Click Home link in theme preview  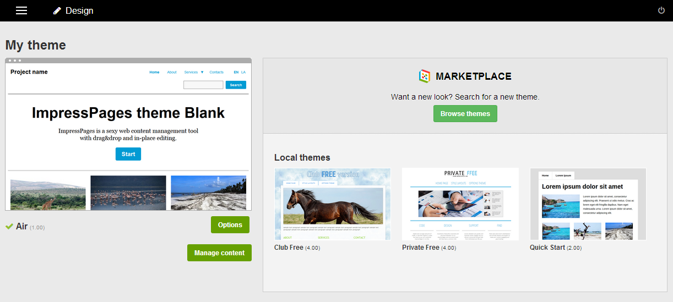point(154,72)
